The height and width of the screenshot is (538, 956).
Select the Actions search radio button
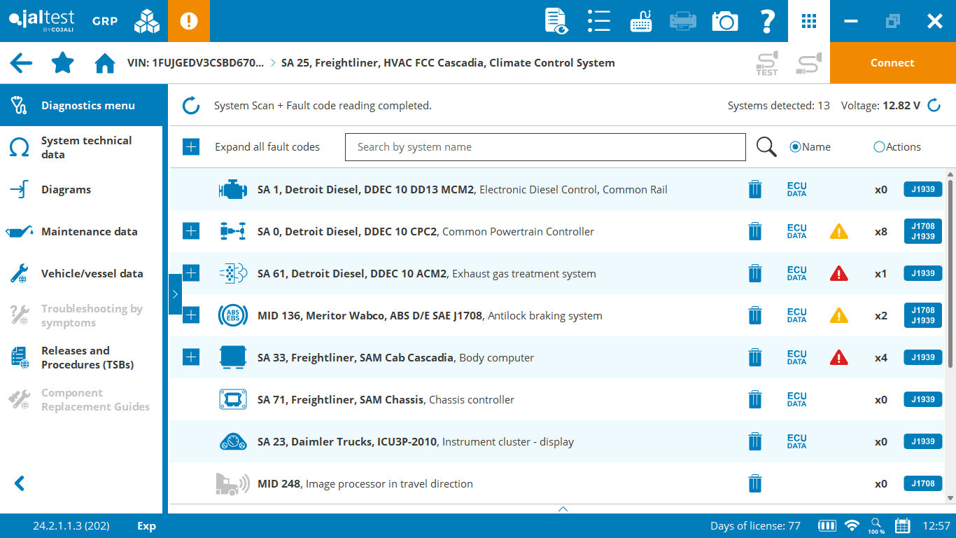[x=879, y=147]
